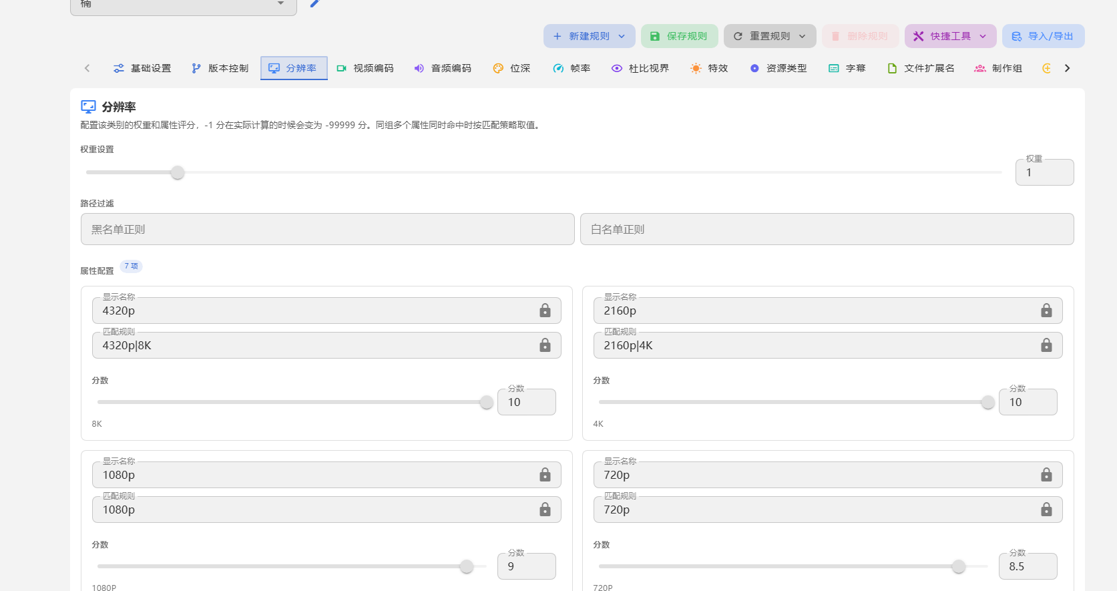Open the 重置规则 dropdown button
Screen dimensions: 1117x591
pos(770,36)
